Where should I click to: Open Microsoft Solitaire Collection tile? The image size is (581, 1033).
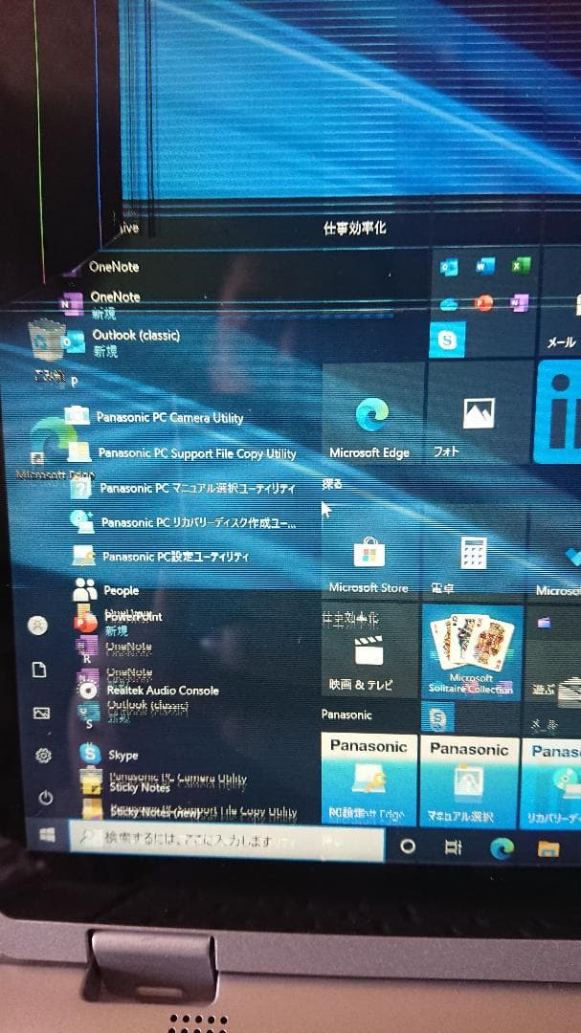point(472,652)
